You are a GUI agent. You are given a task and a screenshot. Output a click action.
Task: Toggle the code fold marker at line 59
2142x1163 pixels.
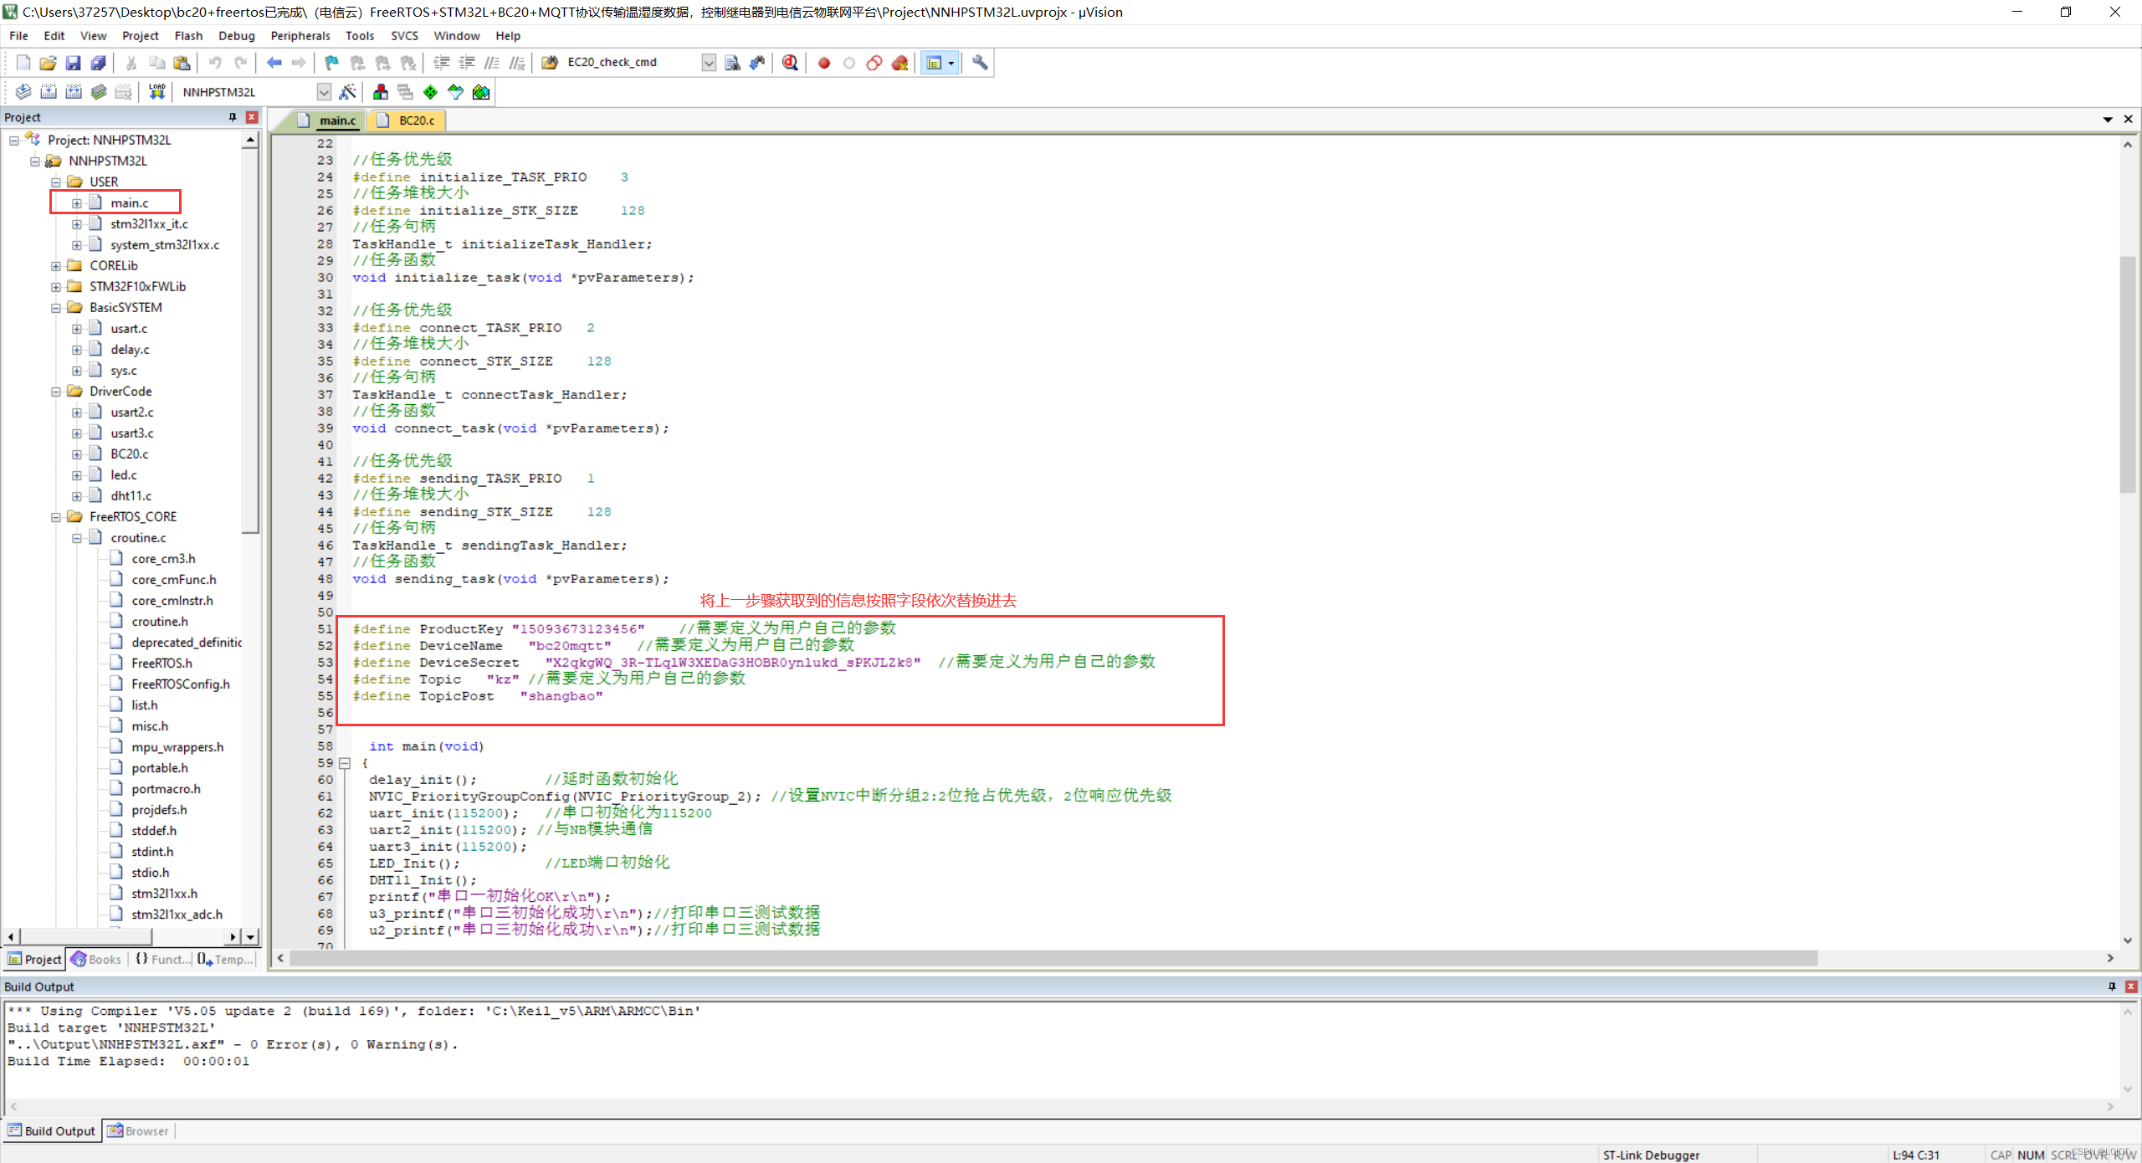[x=344, y=763]
